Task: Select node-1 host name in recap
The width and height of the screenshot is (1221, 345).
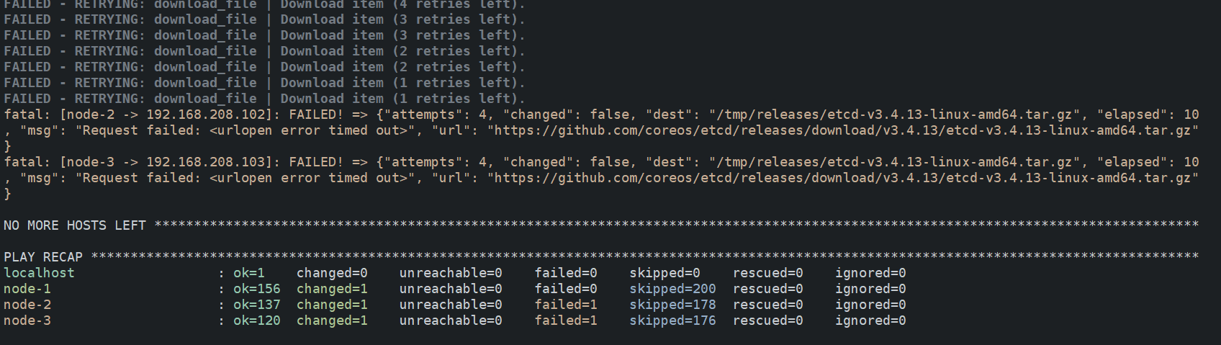Action: (27, 289)
